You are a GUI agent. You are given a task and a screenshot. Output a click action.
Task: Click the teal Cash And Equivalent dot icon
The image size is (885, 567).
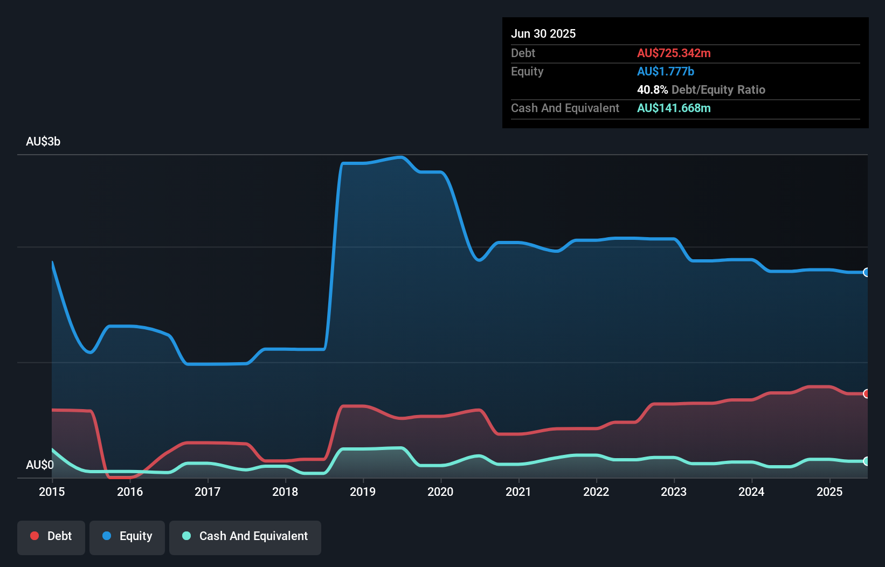coord(186,536)
